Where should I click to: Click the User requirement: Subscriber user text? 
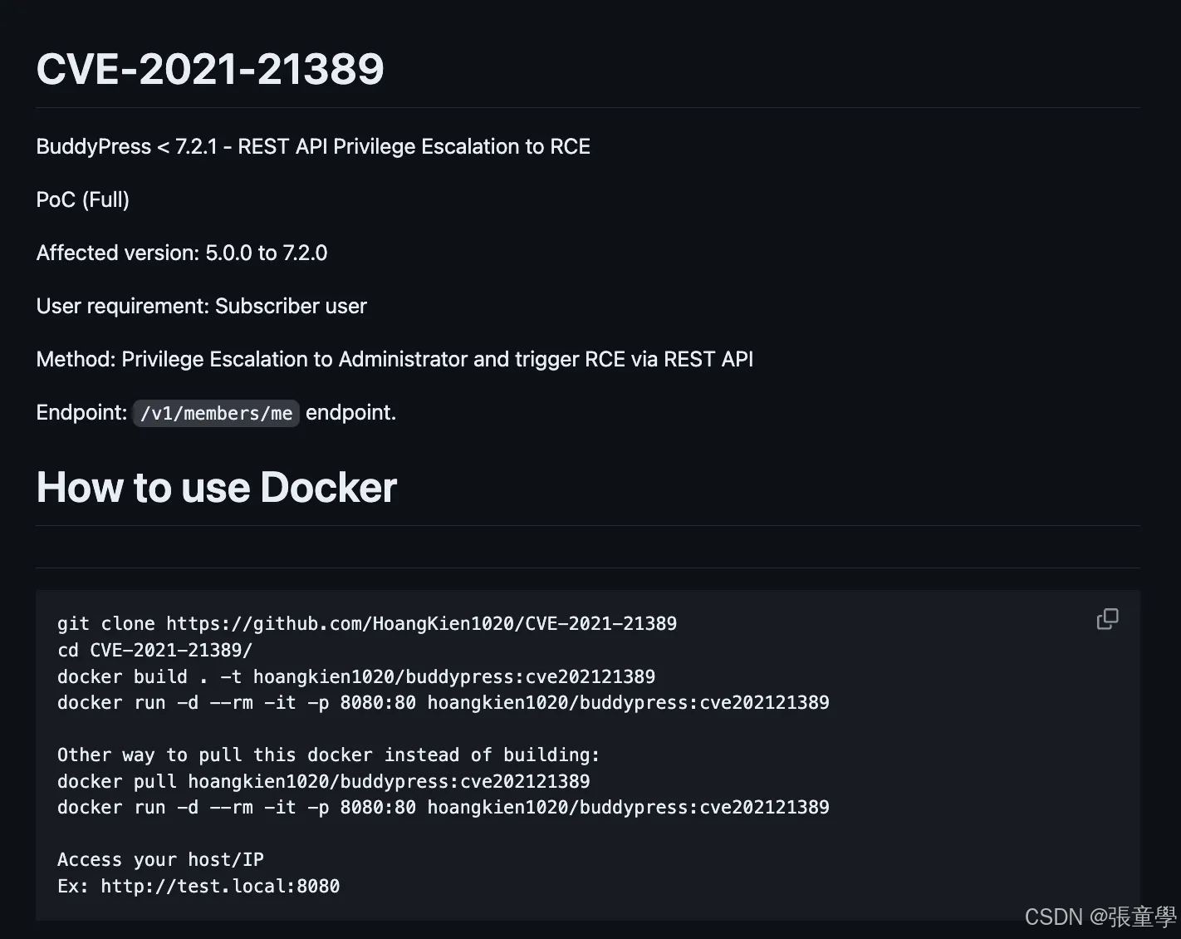coord(202,307)
